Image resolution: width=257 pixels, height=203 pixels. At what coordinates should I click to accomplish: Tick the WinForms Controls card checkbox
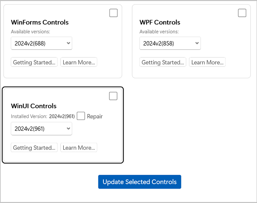coord(113,13)
